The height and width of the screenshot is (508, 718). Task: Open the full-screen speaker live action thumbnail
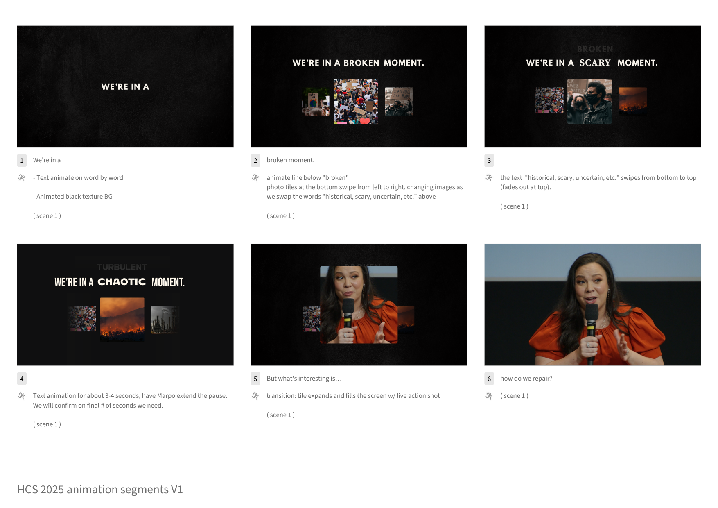[x=593, y=305]
